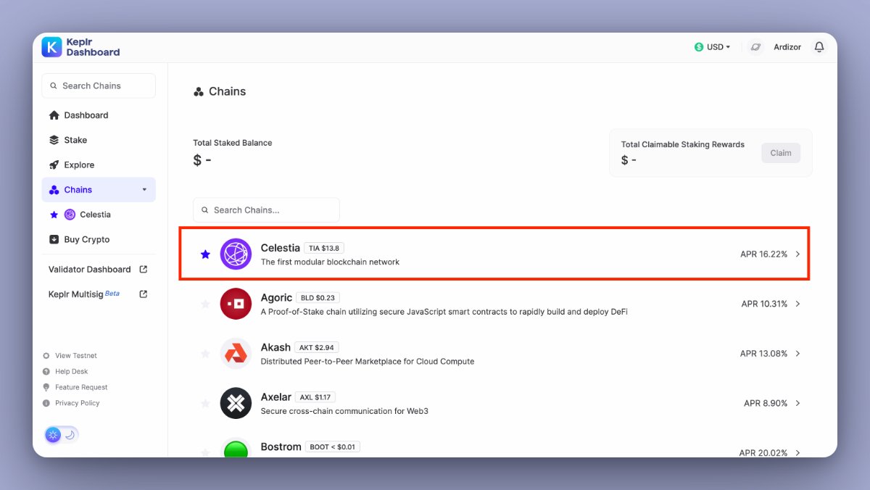The width and height of the screenshot is (870, 490).
Task: Click the Dashboard home icon in sidebar
Action: [x=54, y=115]
